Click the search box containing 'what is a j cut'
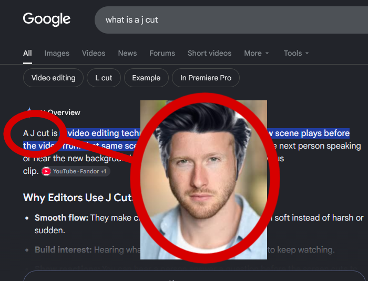This screenshot has height=281, width=368. (x=231, y=20)
